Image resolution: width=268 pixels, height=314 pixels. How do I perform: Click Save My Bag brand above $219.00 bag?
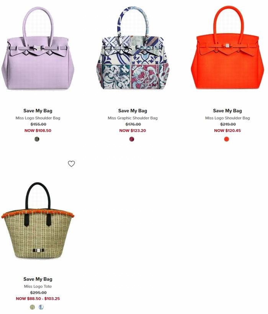(227, 111)
